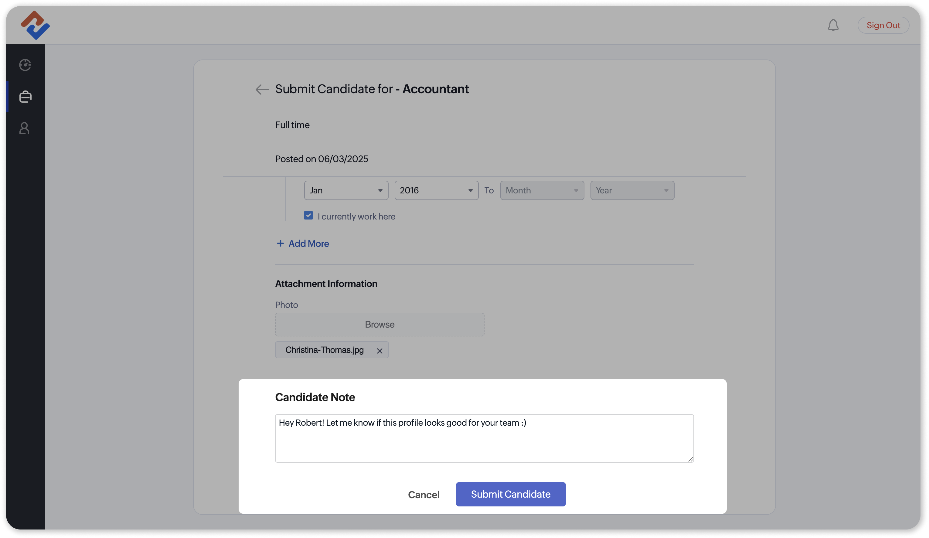Image resolution: width=929 pixels, height=538 pixels.
Task: Click the app logo in header
Action: point(35,25)
